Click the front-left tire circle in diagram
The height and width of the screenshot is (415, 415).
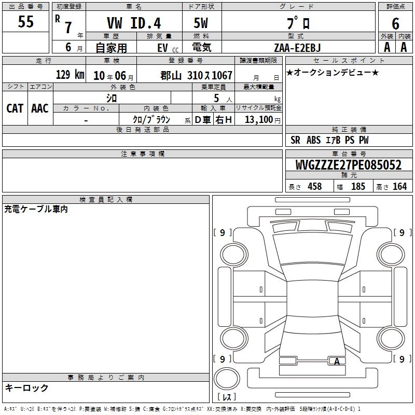(x=234, y=255)
